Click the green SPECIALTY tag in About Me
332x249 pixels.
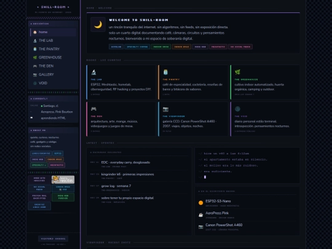coord(39,165)
